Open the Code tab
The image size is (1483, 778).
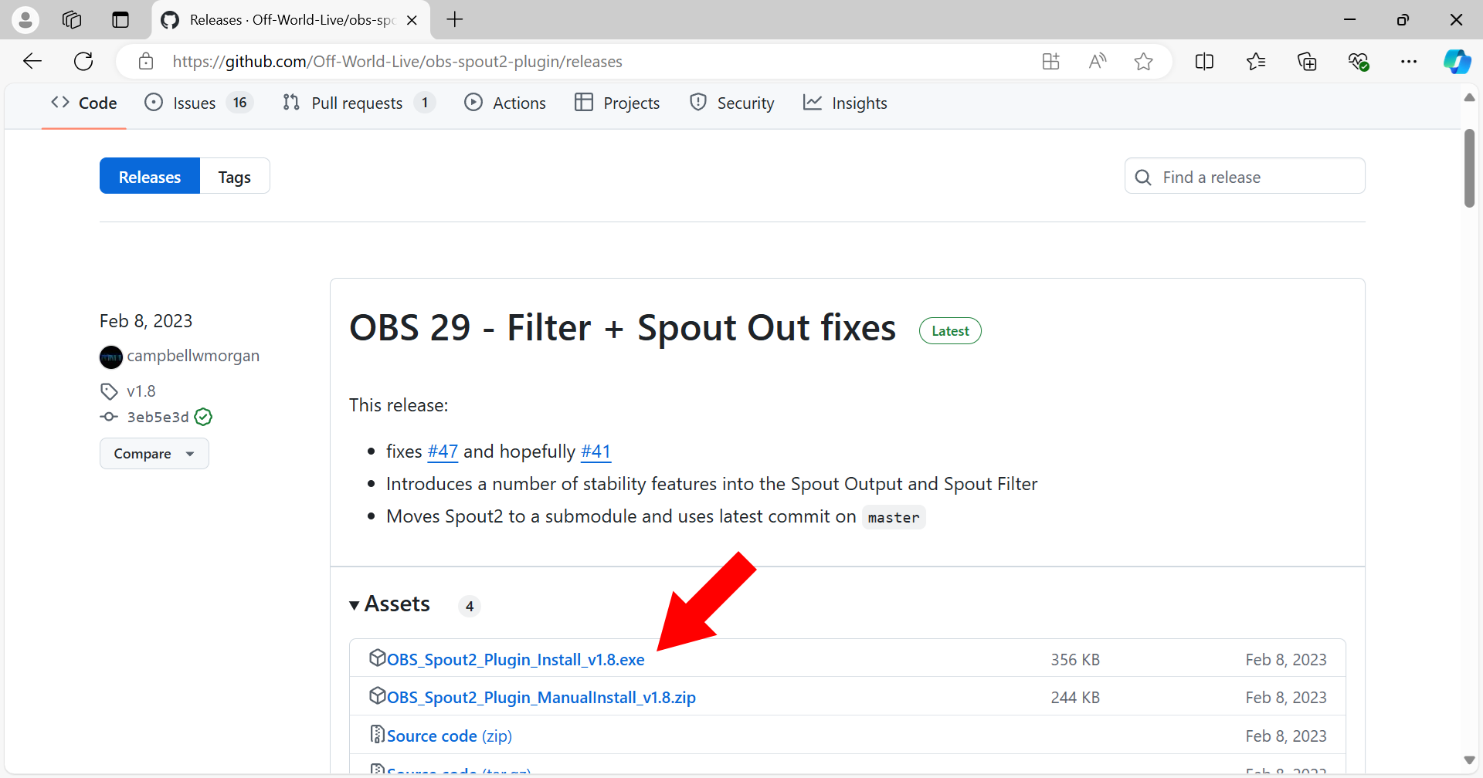tap(84, 103)
